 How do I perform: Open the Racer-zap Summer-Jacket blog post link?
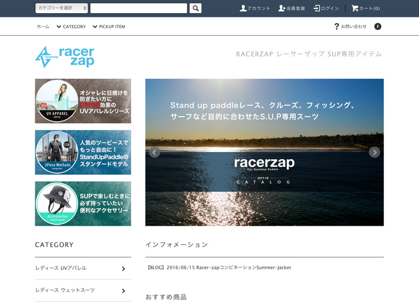pyautogui.click(x=219, y=268)
